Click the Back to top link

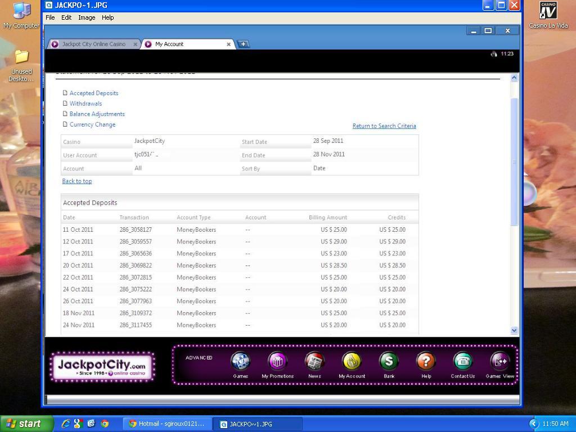(x=77, y=181)
